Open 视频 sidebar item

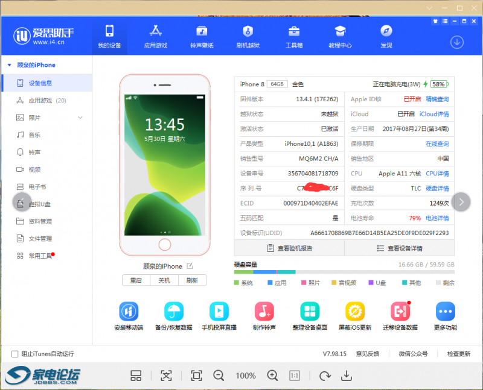pyautogui.click(x=46, y=169)
